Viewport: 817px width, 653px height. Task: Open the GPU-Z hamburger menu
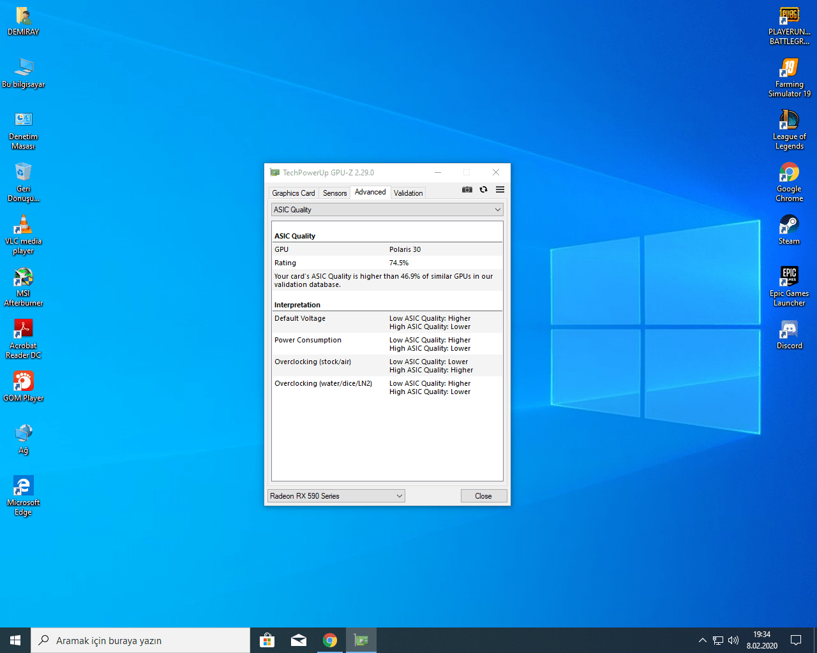[x=500, y=189]
